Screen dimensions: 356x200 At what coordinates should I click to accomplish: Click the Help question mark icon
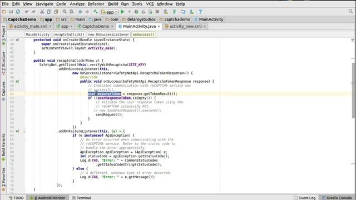click(200, 12)
